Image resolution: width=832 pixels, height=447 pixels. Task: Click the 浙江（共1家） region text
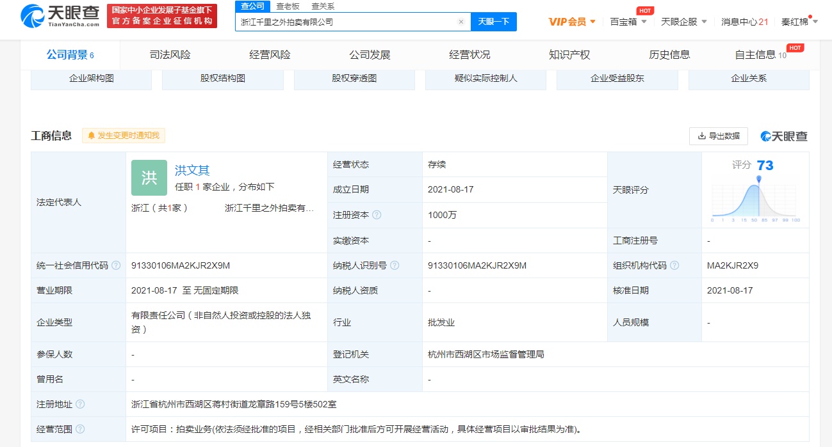[159, 208]
